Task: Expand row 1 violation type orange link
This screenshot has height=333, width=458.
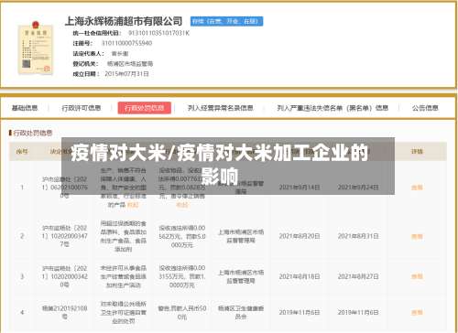Action: pos(133,205)
